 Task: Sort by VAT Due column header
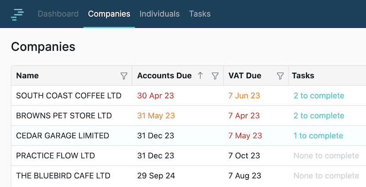(x=245, y=75)
